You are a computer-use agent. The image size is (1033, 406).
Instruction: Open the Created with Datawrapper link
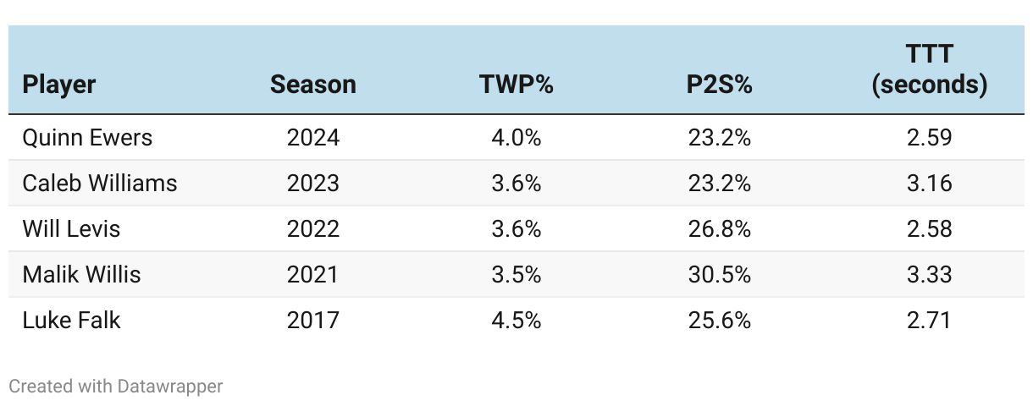[116, 387]
